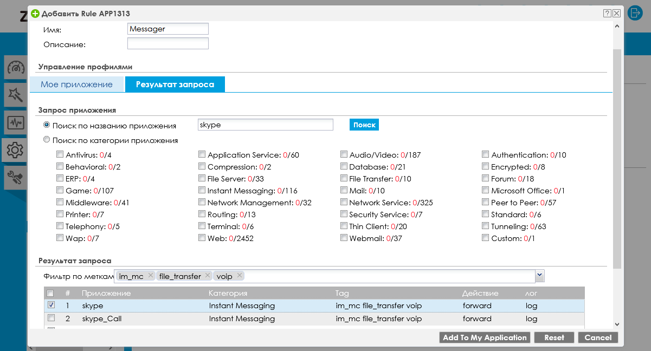Expand the tag filter dropdown arrow
This screenshot has width=651, height=351.
point(539,276)
